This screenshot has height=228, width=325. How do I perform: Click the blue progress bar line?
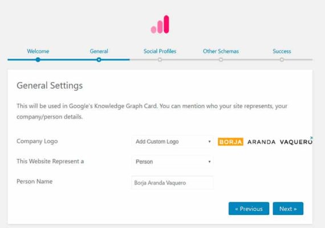68,60
